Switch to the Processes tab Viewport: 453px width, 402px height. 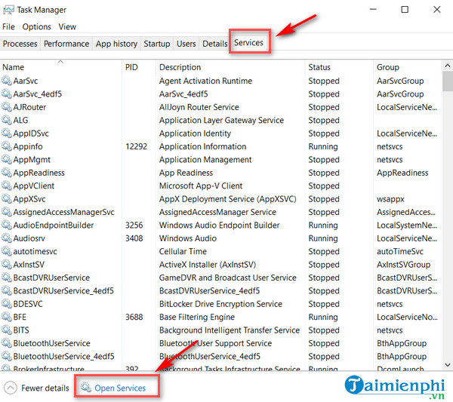click(x=20, y=44)
